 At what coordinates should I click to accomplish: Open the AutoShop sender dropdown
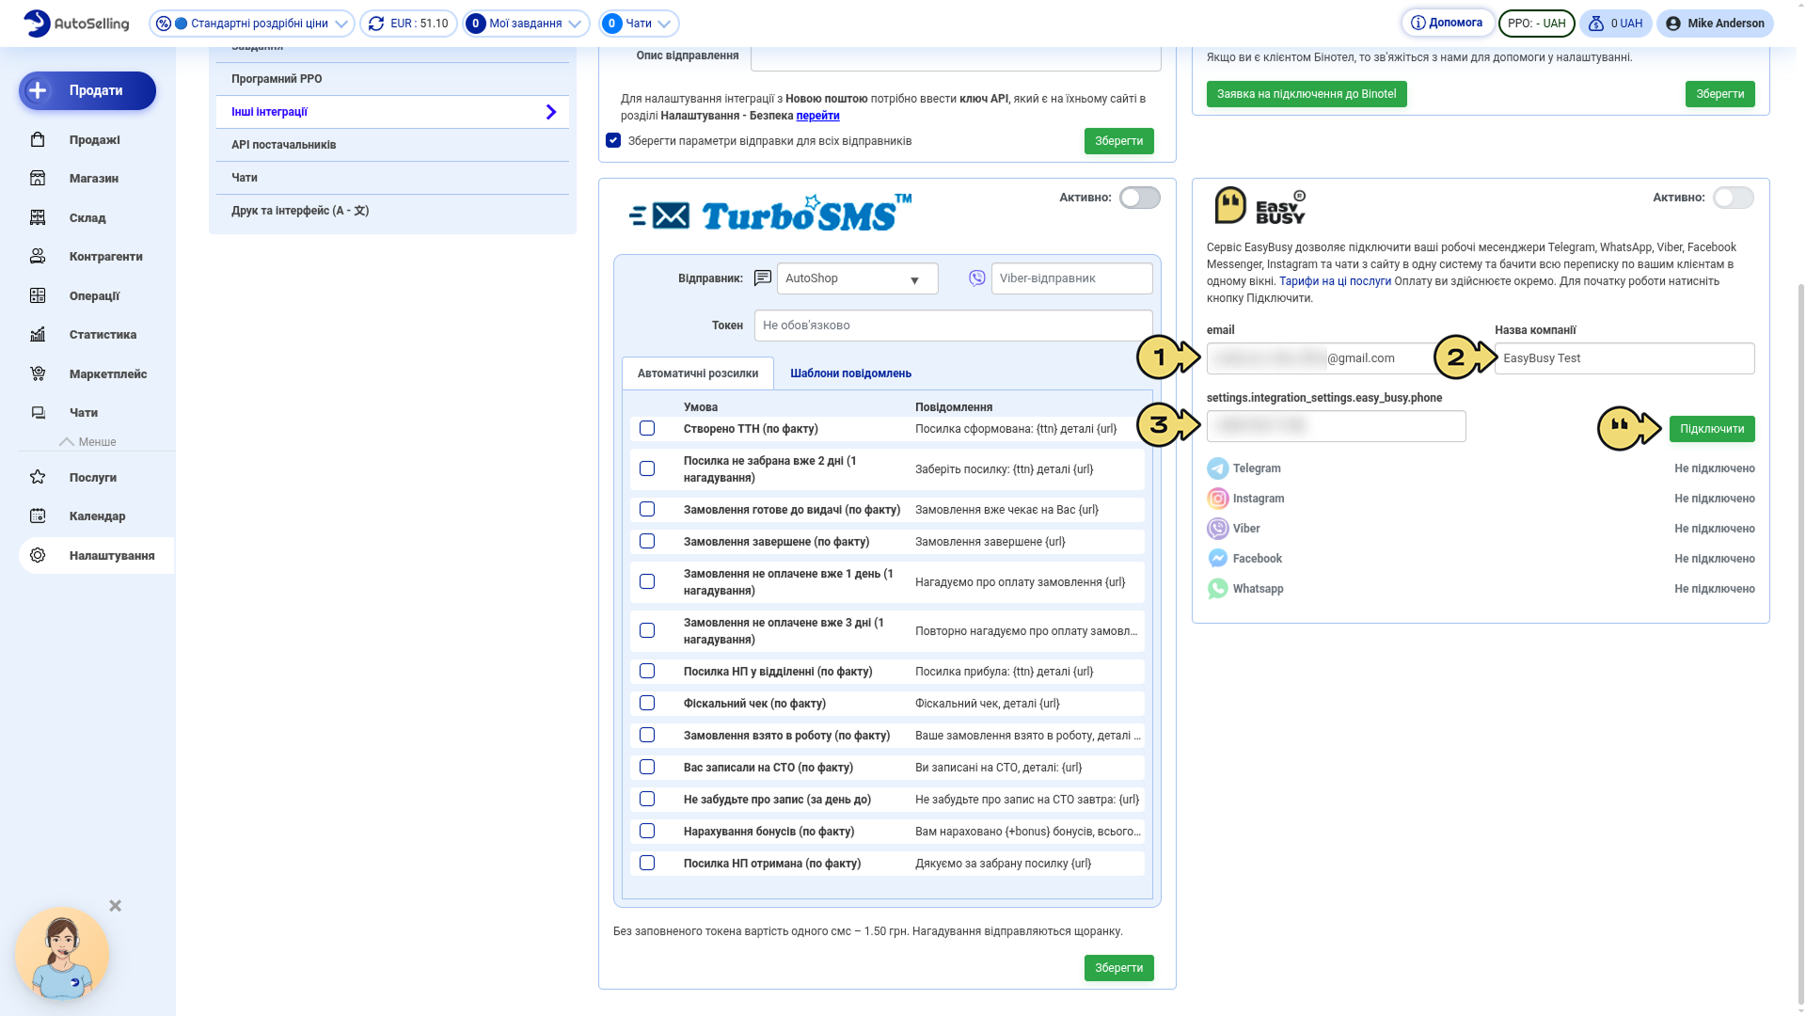coord(857,279)
